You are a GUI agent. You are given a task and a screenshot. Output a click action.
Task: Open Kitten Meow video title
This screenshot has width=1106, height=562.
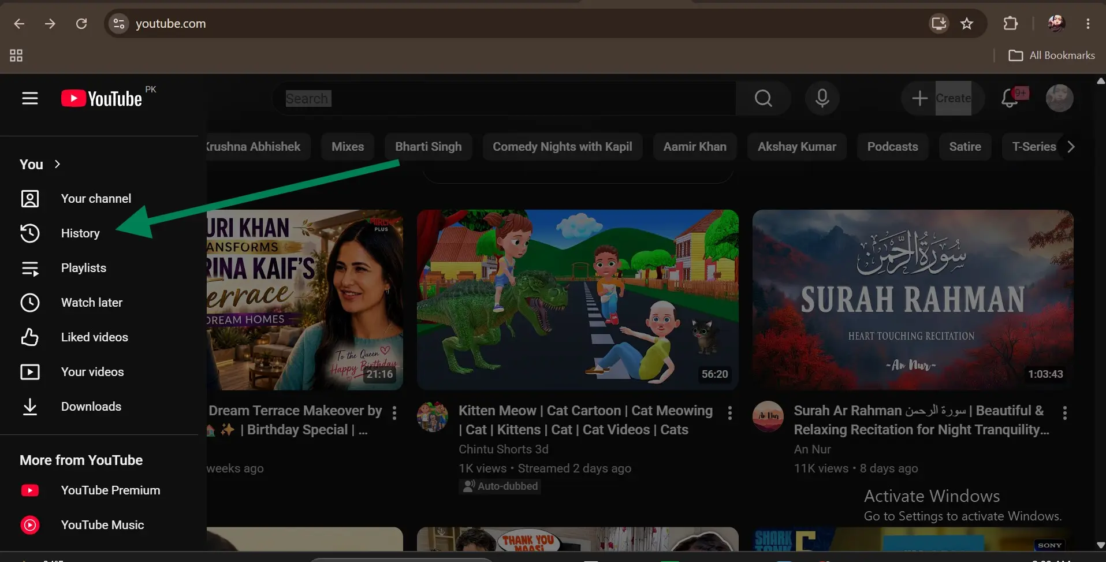tap(586, 420)
